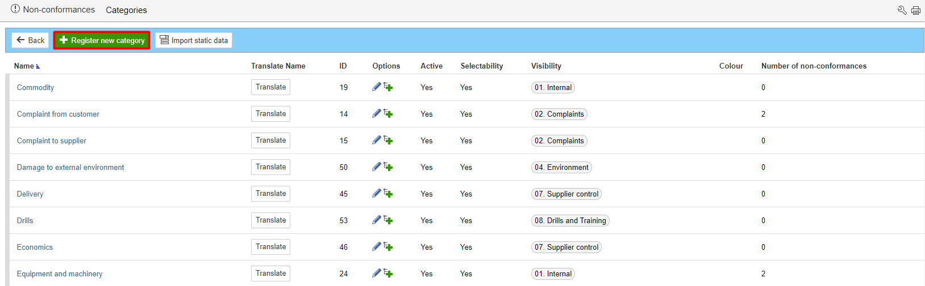Click the Import static data button
The height and width of the screenshot is (286, 925).
coord(194,40)
